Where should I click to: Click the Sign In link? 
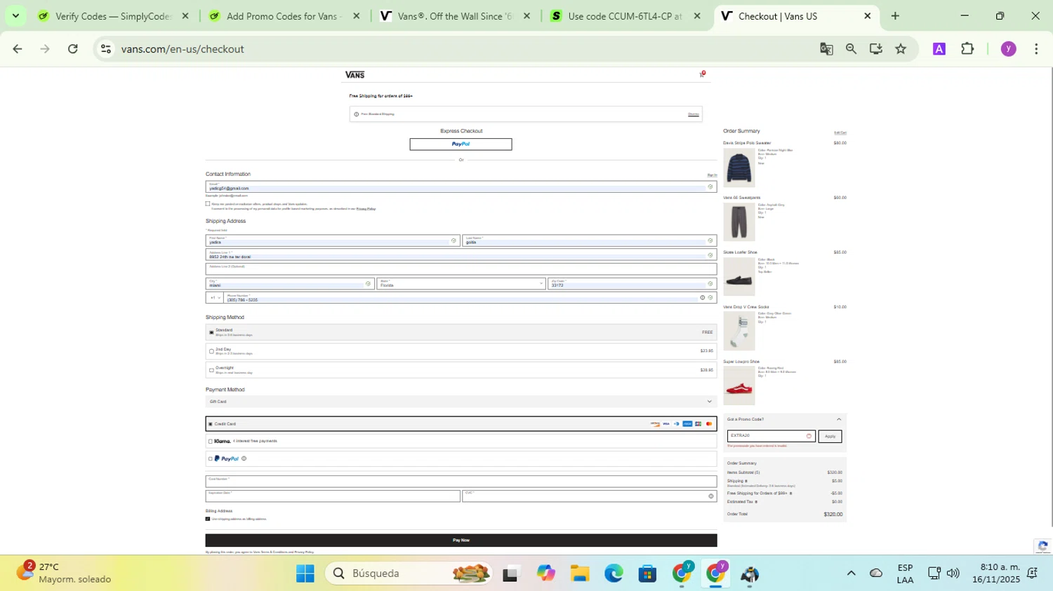coord(712,175)
